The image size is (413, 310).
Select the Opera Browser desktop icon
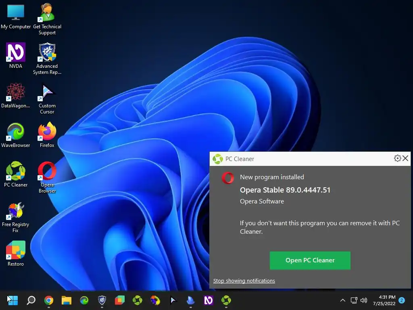(47, 178)
